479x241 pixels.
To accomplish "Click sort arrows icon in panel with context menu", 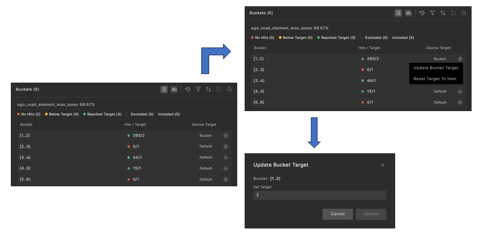I will coord(443,13).
